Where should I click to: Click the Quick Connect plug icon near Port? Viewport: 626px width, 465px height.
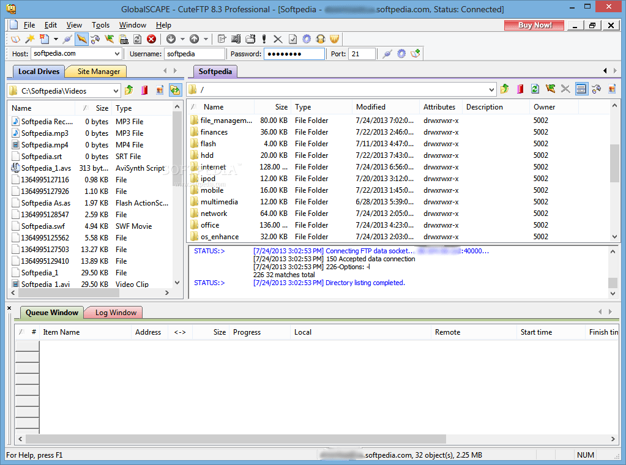387,53
